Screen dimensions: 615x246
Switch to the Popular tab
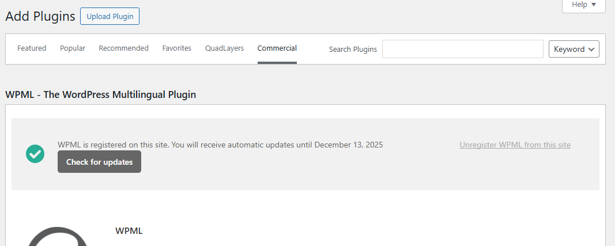point(73,48)
